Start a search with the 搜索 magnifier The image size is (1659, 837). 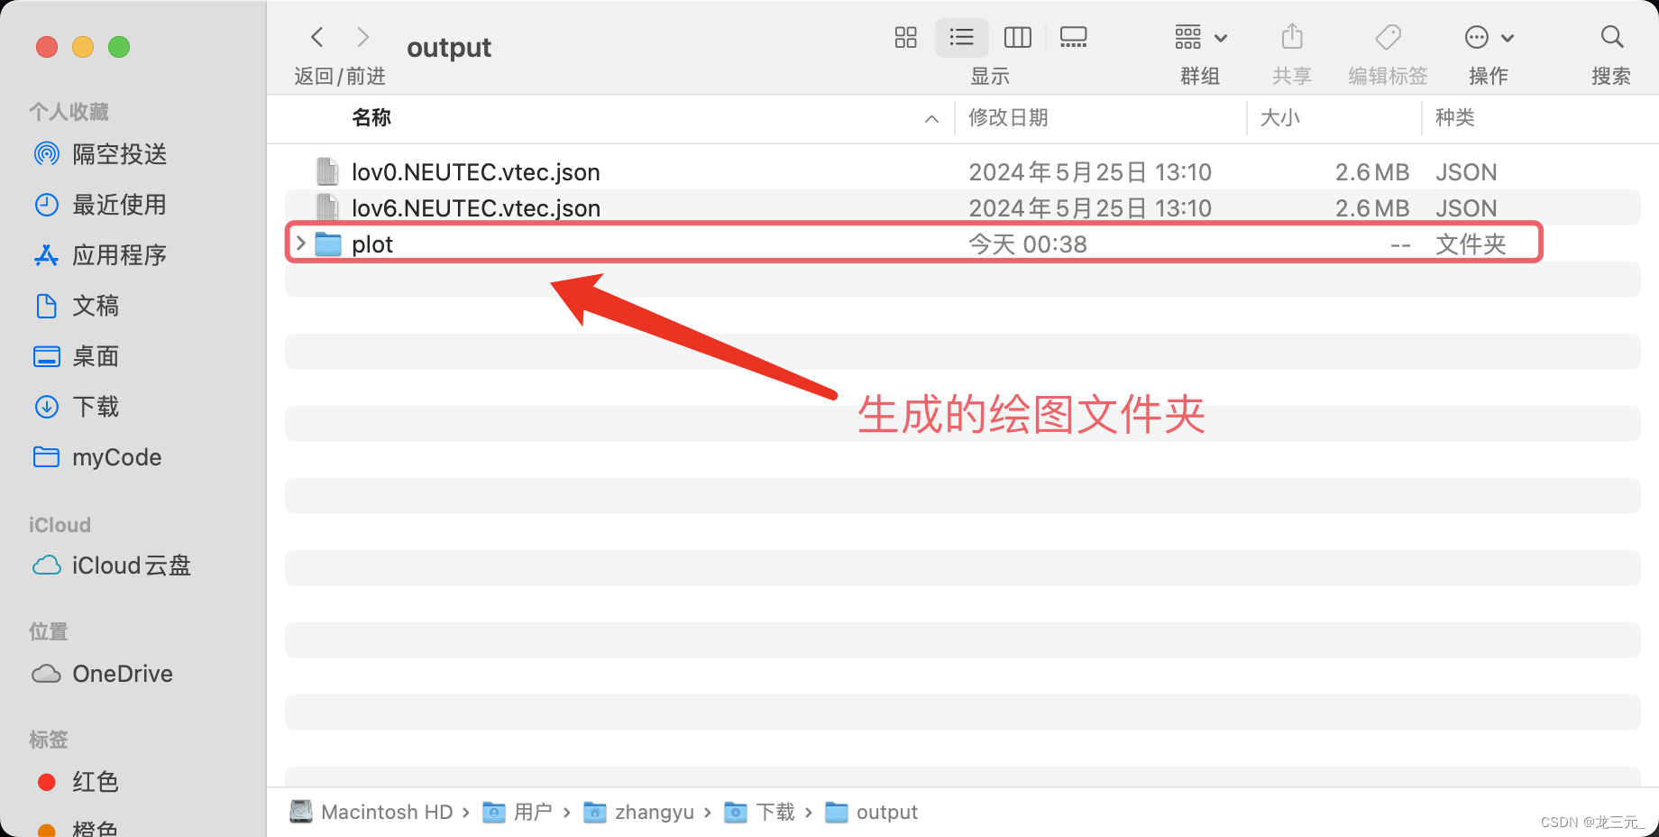pos(1611,37)
